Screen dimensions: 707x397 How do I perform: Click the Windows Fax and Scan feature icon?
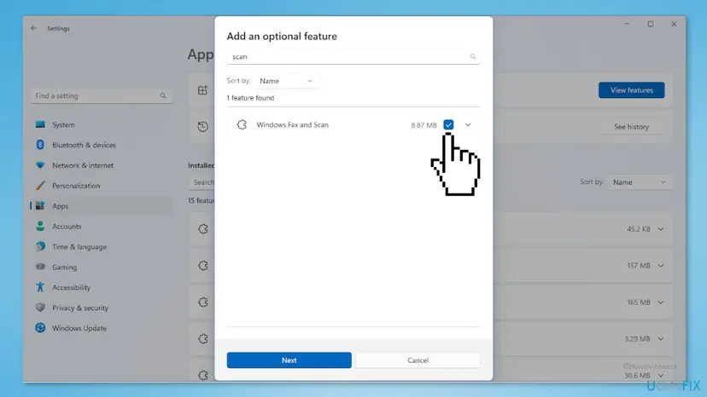(242, 124)
